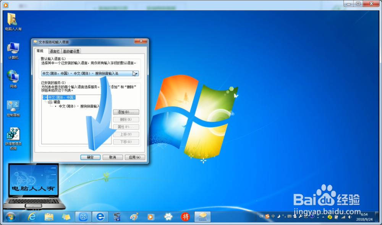Toggle the moon full/half-width indicator
This screenshot has height=225, width=382.
(x=278, y=216)
